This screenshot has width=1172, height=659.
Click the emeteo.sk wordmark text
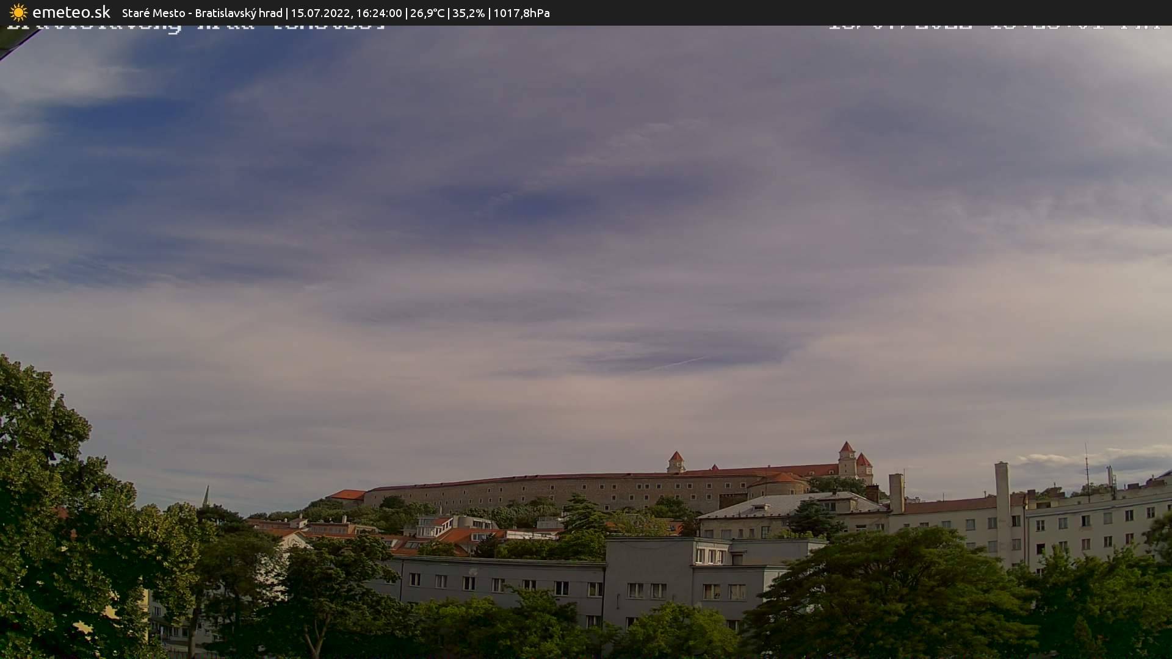[72, 12]
